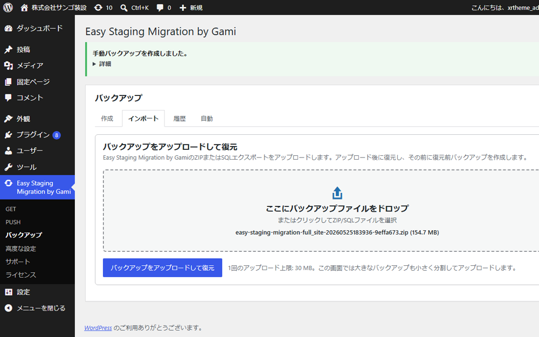Open 投稿 menu label

[x=23, y=50]
